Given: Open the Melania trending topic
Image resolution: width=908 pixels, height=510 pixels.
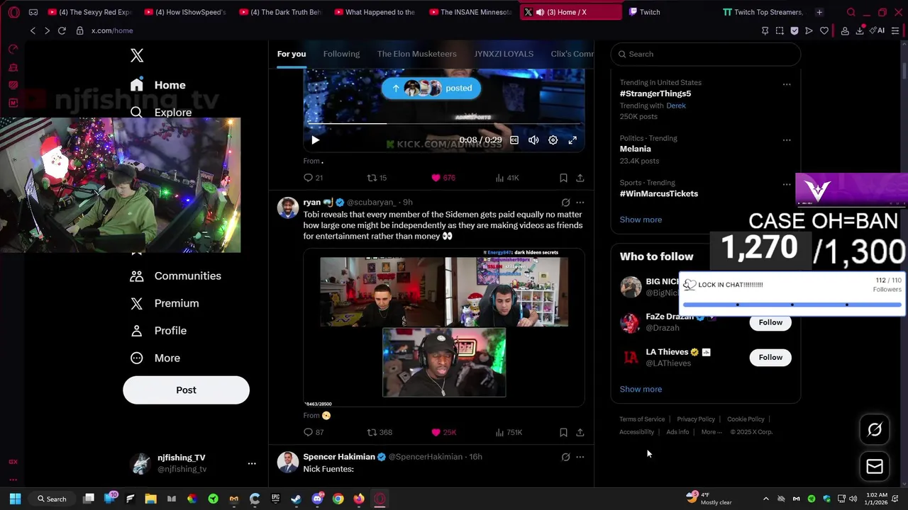Looking at the screenshot, I should point(635,149).
